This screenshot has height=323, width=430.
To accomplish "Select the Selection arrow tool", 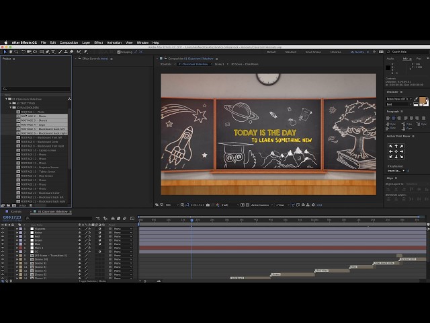I will pyautogui.click(x=5, y=52).
